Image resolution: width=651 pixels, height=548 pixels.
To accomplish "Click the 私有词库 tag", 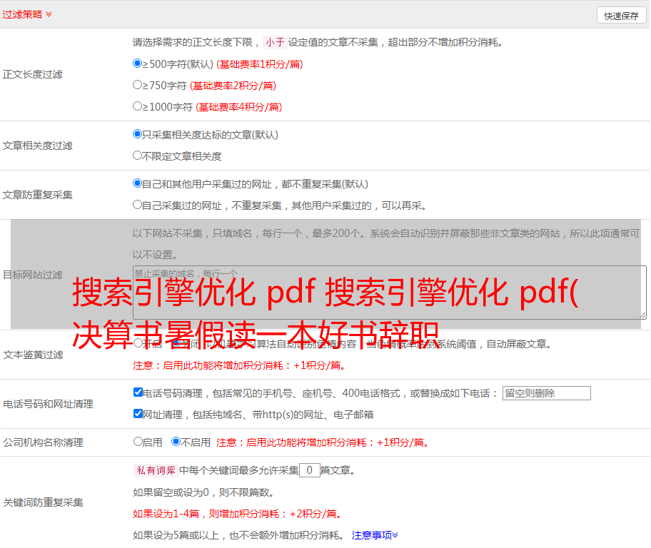I will point(156,470).
